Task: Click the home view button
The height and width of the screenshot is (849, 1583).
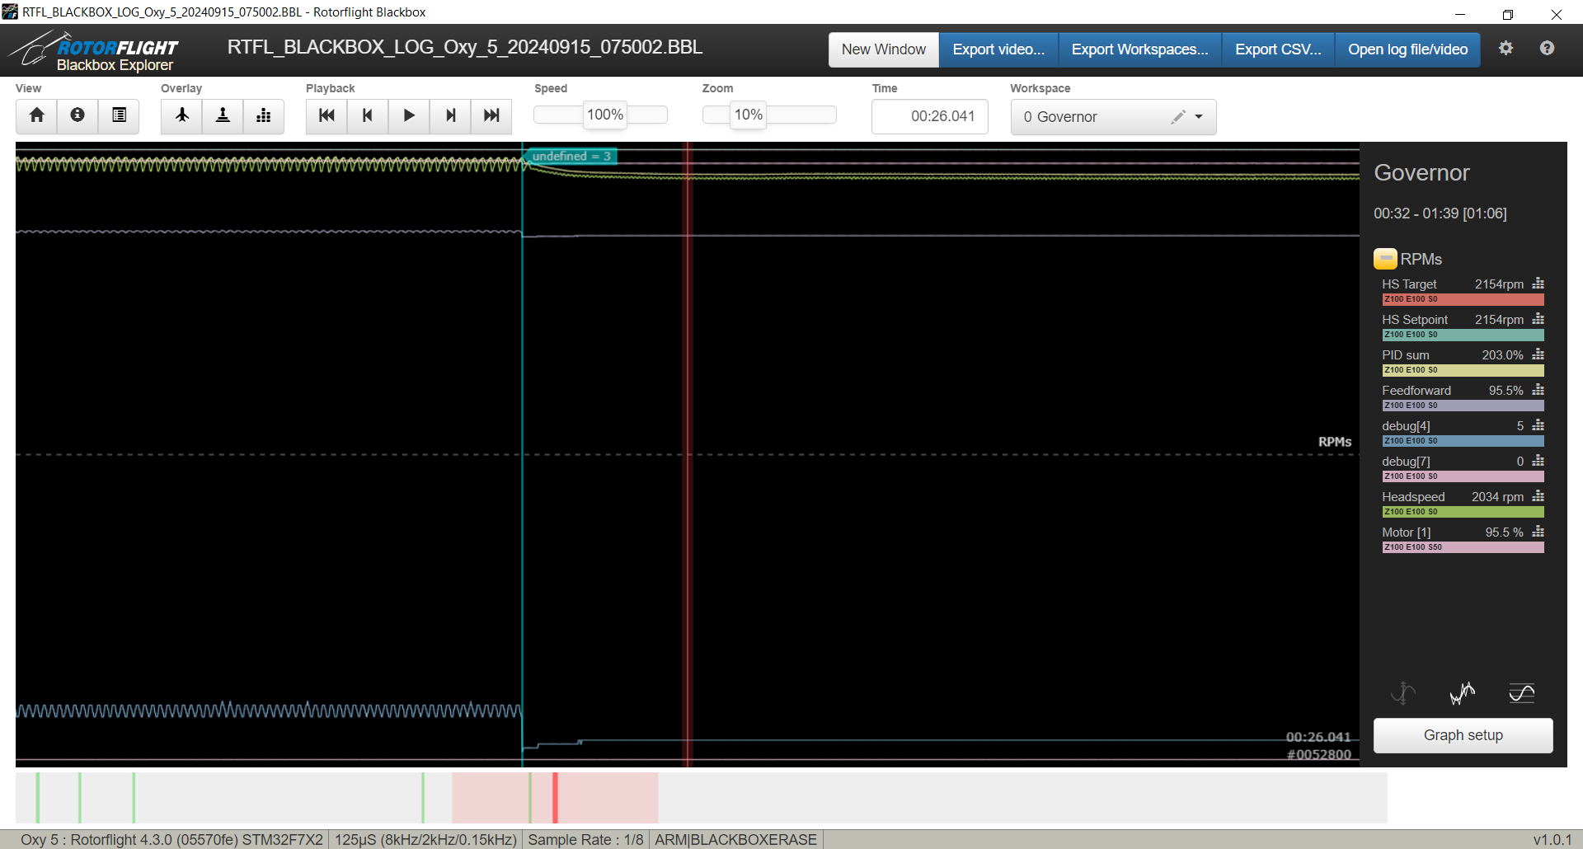Action: click(x=36, y=115)
